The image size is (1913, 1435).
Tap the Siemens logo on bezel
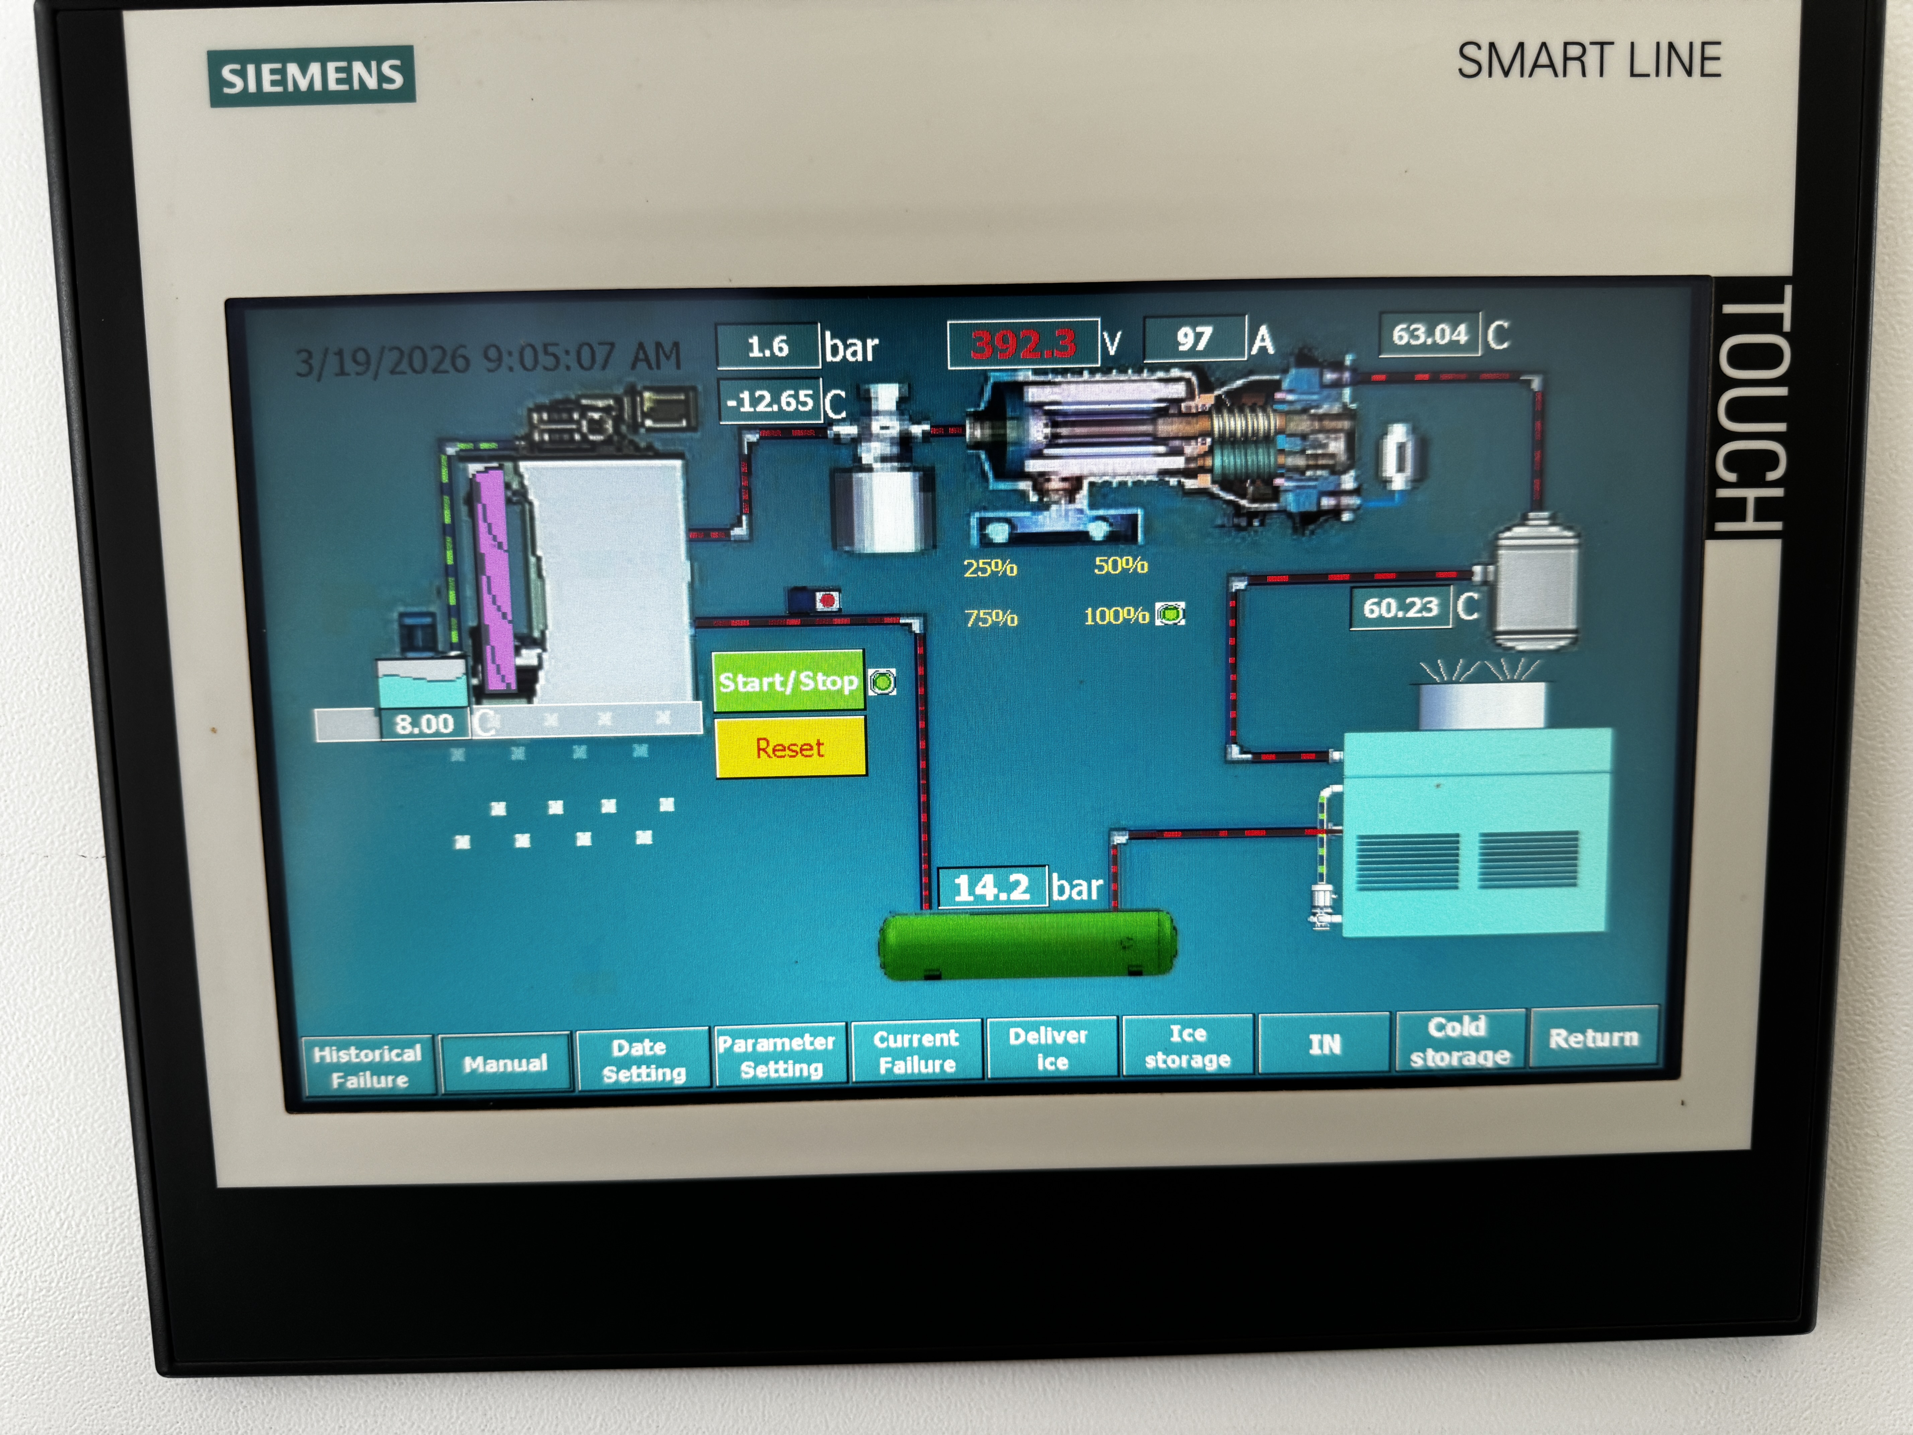point(311,76)
